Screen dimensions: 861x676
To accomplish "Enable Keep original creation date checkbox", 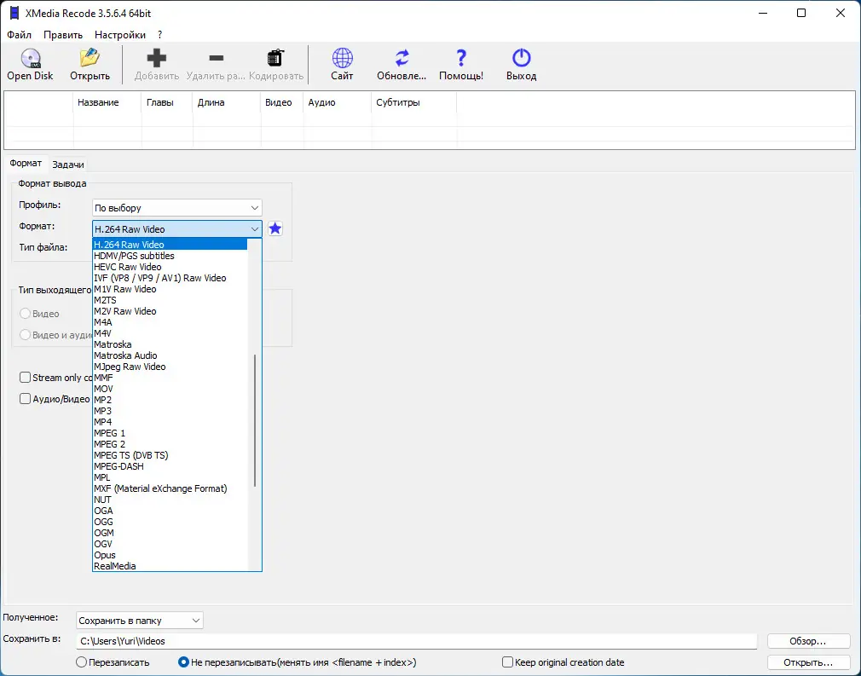I will point(508,662).
